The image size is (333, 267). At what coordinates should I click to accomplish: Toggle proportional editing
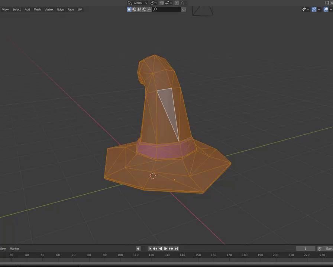coord(177,3)
